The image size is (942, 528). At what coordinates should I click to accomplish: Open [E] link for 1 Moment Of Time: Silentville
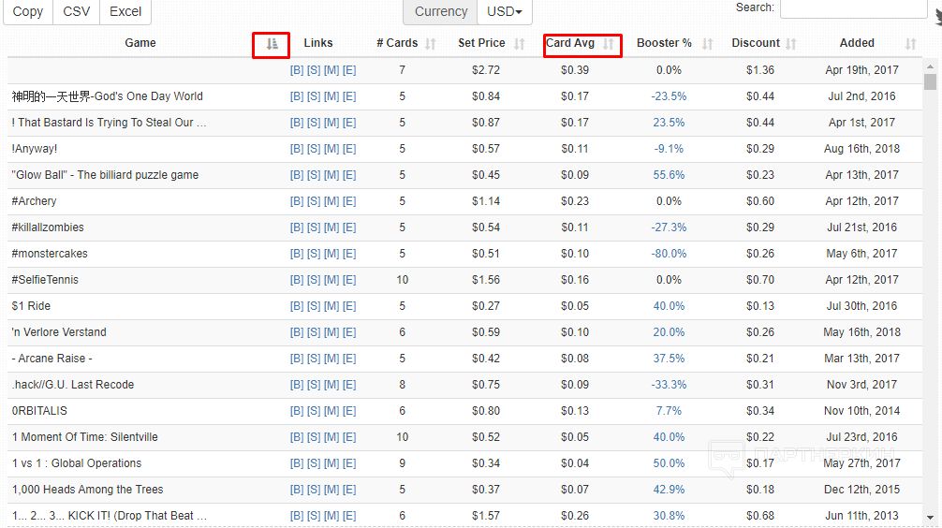click(349, 437)
